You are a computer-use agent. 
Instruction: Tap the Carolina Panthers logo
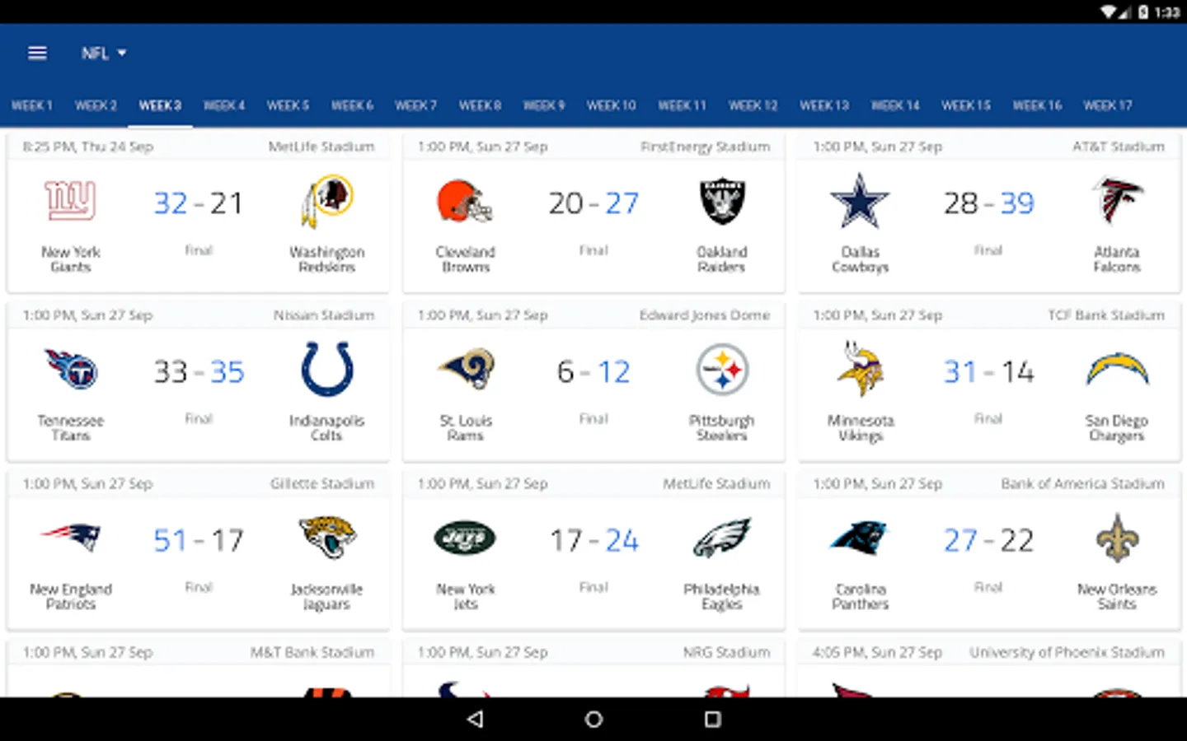860,538
